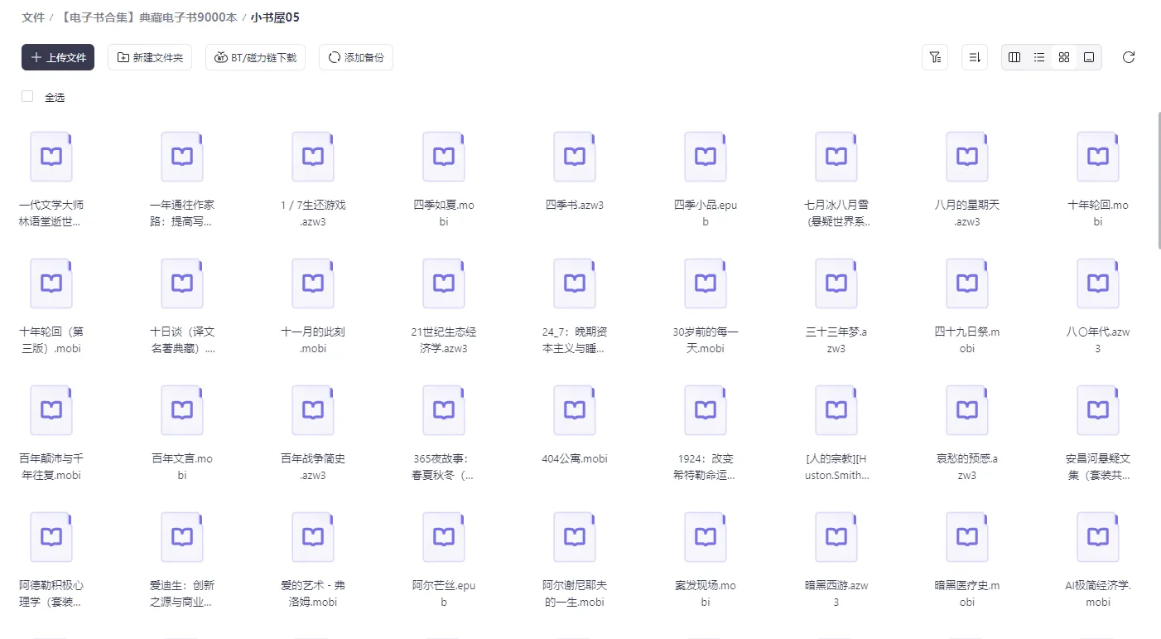
Task: Switch to column view layout
Action: (x=1014, y=57)
